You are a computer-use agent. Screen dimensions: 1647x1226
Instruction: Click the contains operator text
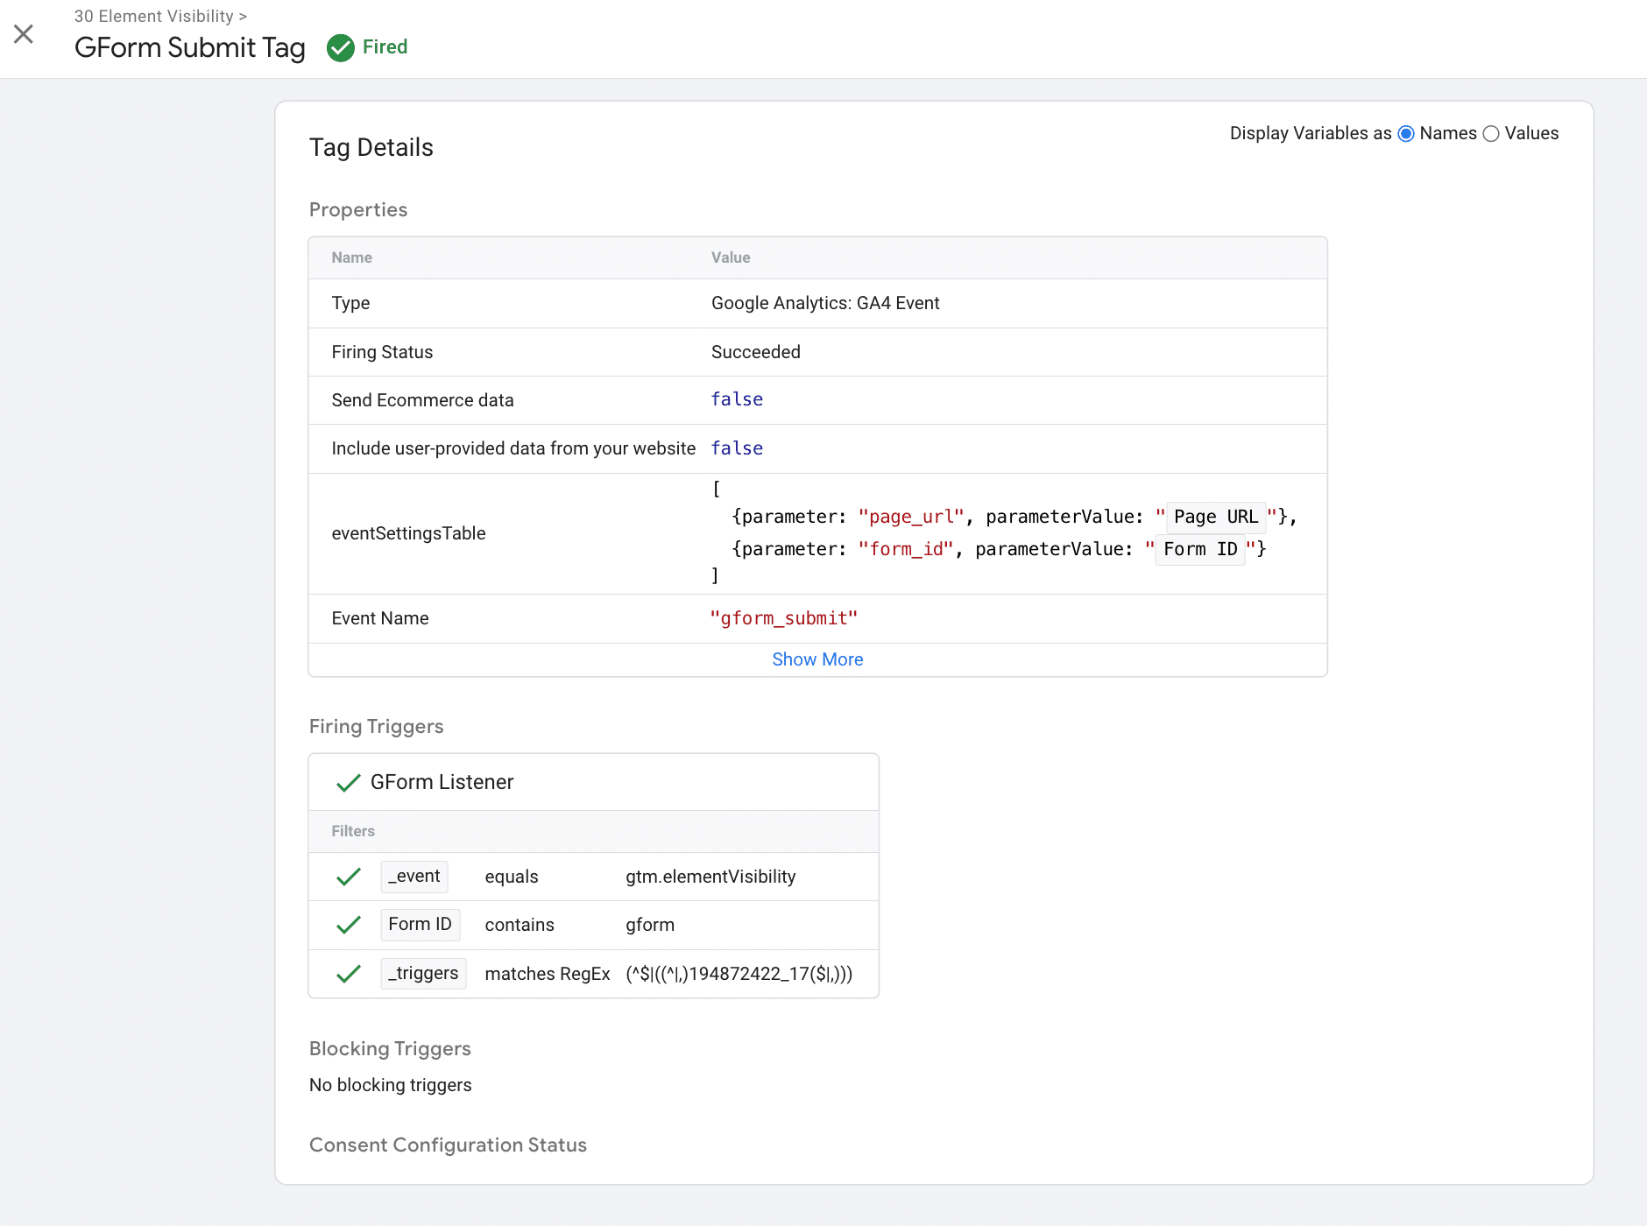(x=520, y=925)
